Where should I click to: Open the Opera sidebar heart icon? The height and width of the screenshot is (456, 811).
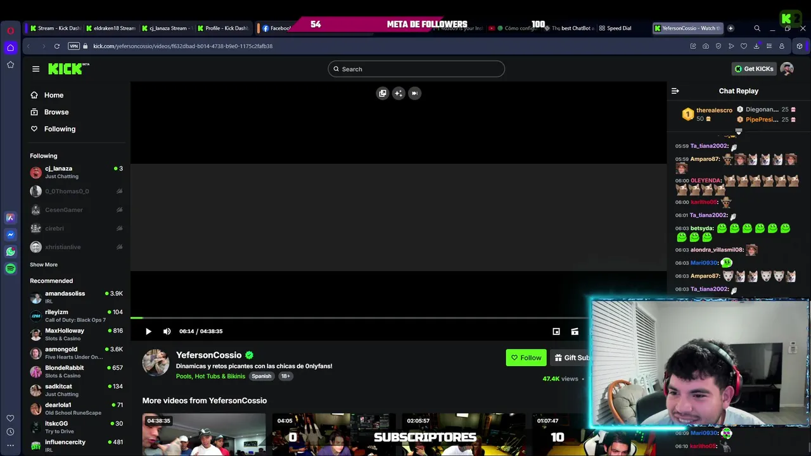[10, 418]
